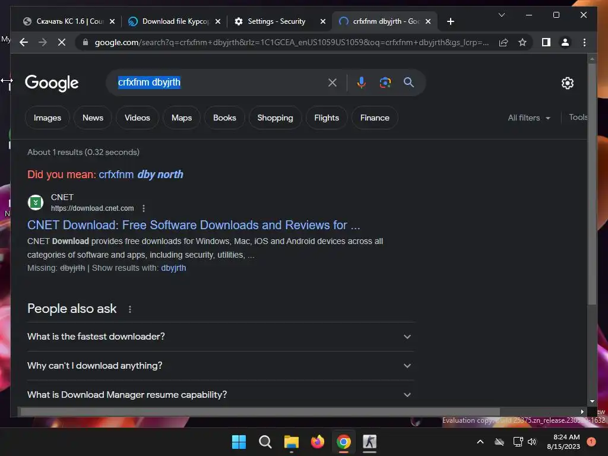Viewport: 608px width, 456px height.
Task: Close the Settings - Security tab
Action: pyautogui.click(x=322, y=21)
